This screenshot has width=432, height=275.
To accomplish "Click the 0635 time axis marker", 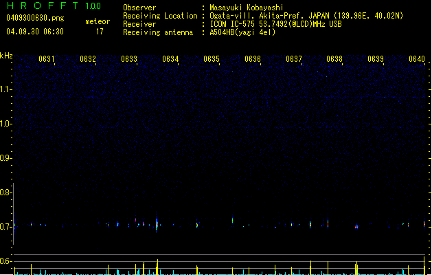I will 212,59.
